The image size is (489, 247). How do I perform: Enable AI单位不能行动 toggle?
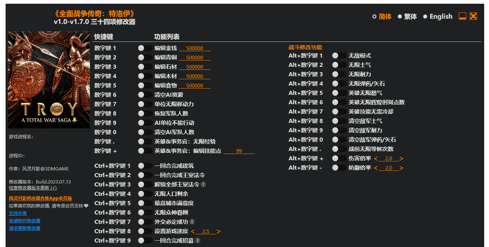click(145, 123)
